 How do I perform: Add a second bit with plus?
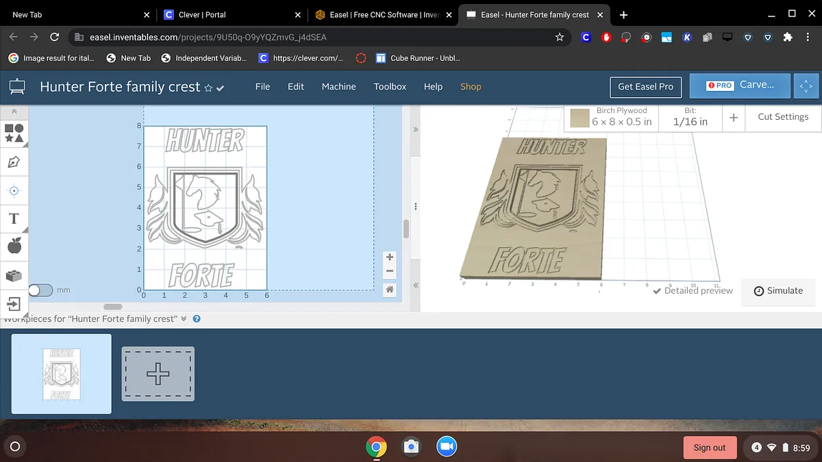click(734, 118)
